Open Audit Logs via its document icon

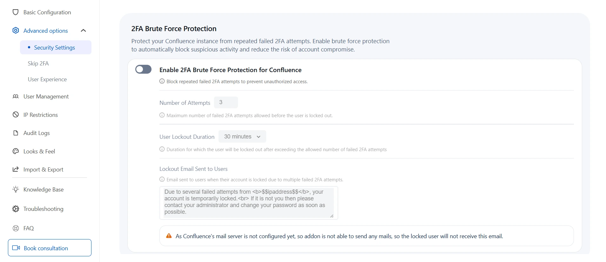pyautogui.click(x=16, y=133)
